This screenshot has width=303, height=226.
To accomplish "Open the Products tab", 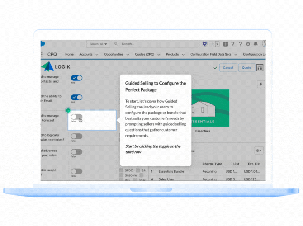I will click(x=172, y=54).
